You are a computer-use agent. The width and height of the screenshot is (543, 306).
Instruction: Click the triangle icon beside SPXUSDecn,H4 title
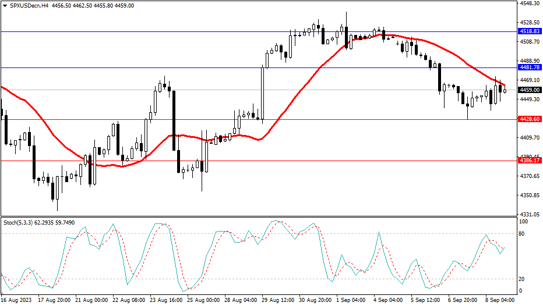(5, 5)
